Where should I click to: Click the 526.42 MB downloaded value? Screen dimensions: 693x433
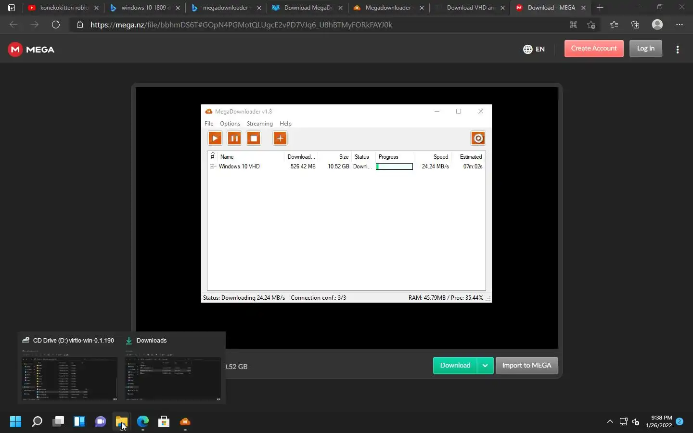(303, 166)
